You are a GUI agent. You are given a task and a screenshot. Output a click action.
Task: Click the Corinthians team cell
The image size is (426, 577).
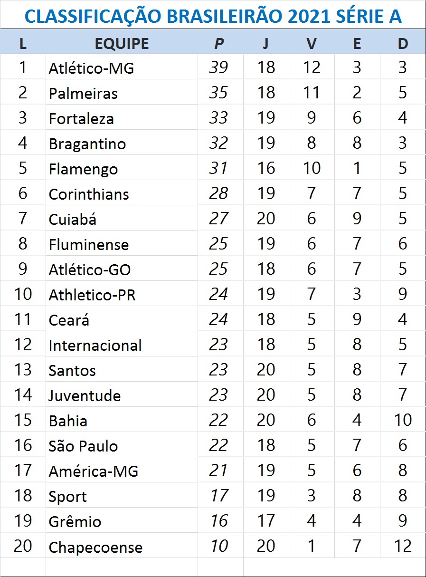89,194
